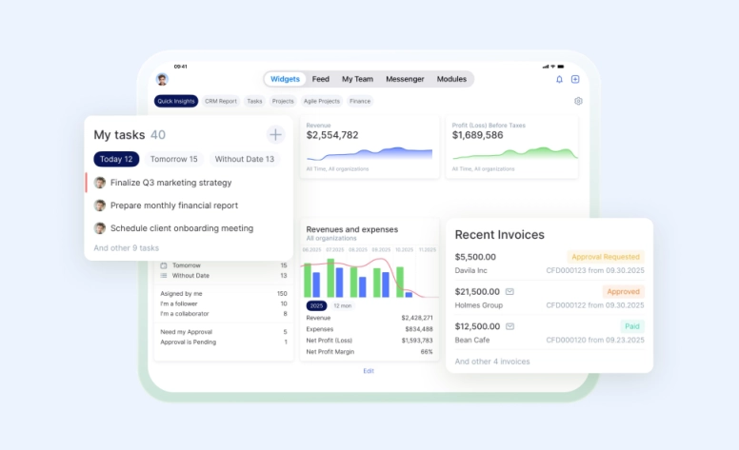Click CFD000120 from 09.23.2025 reference
The image size is (739, 450).
pos(595,340)
